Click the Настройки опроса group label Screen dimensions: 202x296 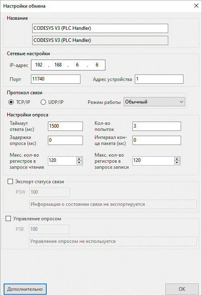tap(27, 115)
